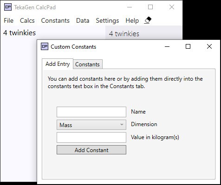221x185 pixels.
Task: Maximize the TekaGen CalcPad window
Action: (x=150, y=7)
